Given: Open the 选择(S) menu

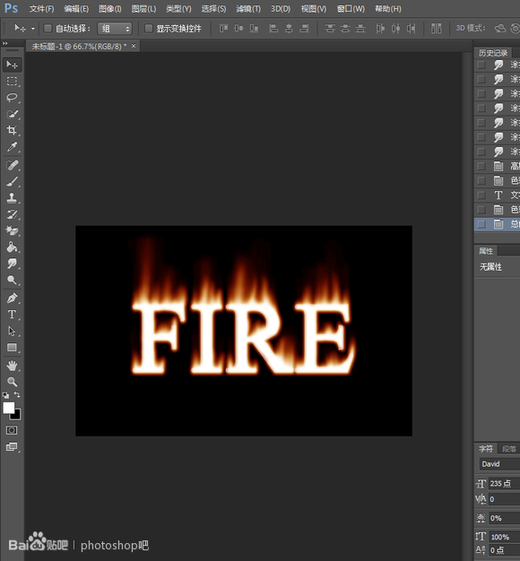Looking at the screenshot, I should pyautogui.click(x=213, y=9).
